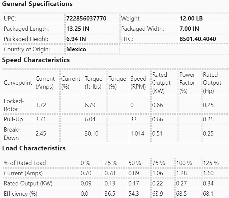Click the General Specifications heading
The image size is (229, 198).
click(37, 4)
